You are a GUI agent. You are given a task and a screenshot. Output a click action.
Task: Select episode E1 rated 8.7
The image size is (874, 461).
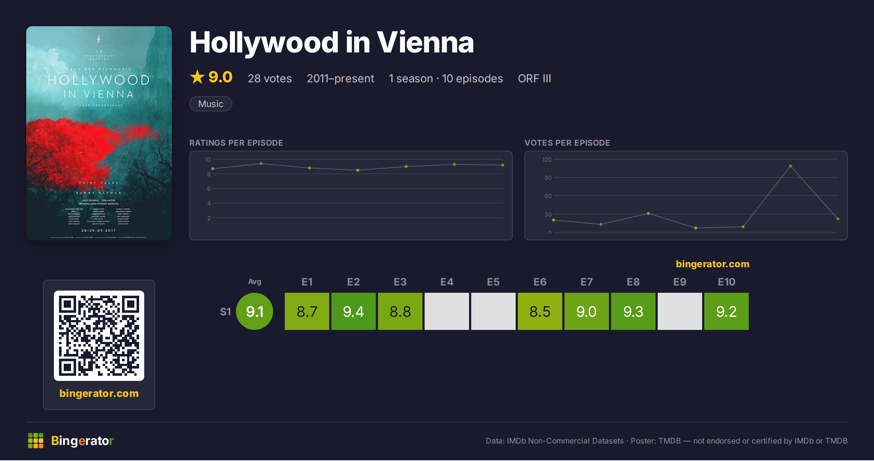click(x=307, y=311)
